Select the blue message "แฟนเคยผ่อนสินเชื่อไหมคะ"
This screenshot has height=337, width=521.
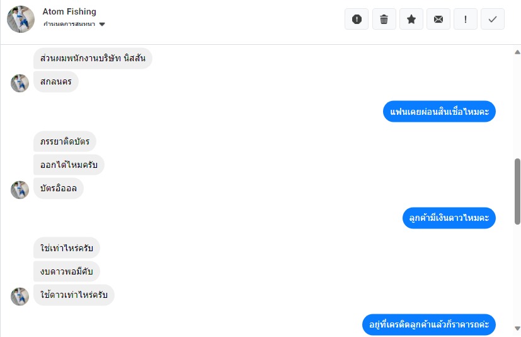pyautogui.click(x=439, y=112)
